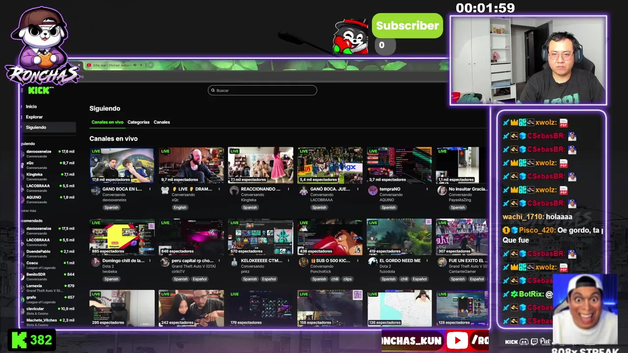
Task: Click PayasitaZing avatar on No insultar card
Action: [x=442, y=191]
